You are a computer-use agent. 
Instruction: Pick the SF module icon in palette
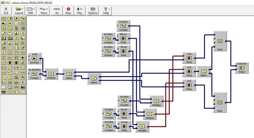pyautogui.click(x=3, y=58)
